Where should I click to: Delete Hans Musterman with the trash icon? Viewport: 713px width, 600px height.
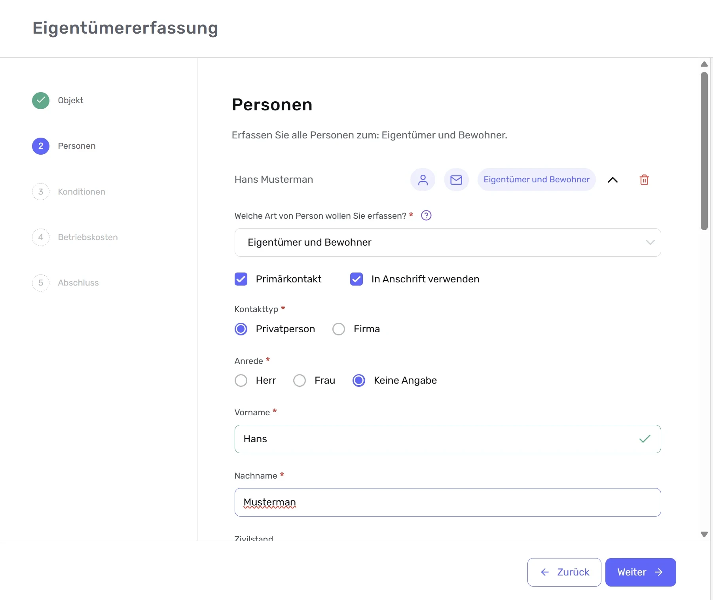point(644,180)
